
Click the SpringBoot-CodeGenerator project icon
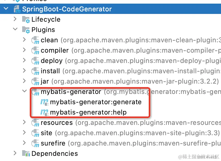coord(16,9)
